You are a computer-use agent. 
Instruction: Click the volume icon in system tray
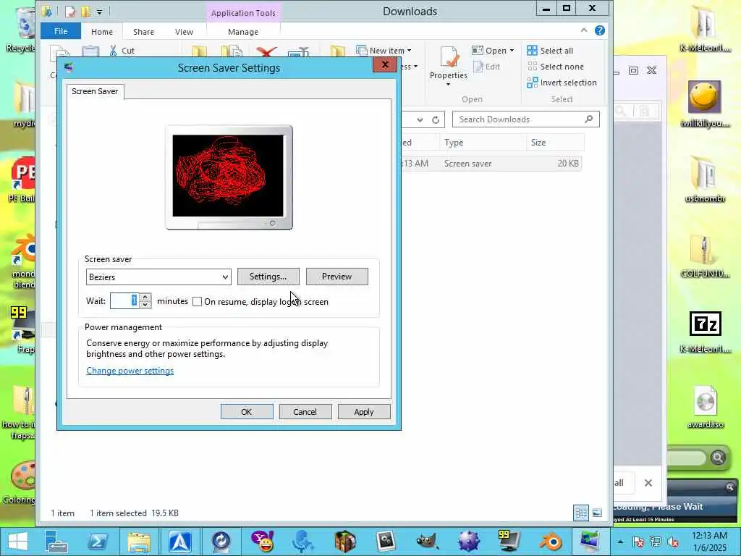[673, 542]
